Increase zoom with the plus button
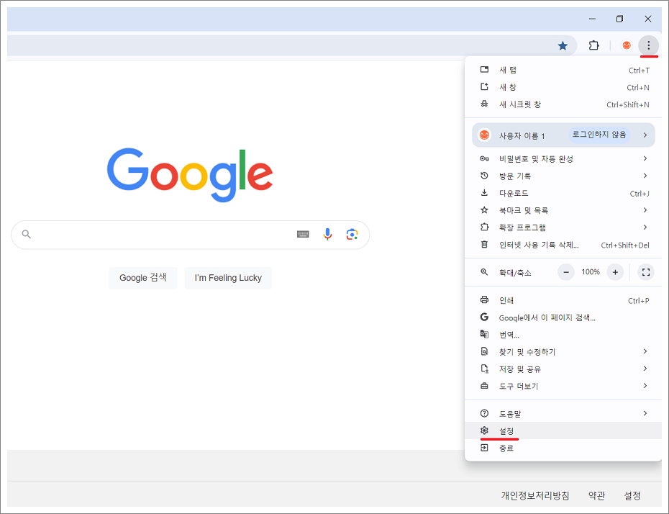669x514 pixels. point(615,272)
